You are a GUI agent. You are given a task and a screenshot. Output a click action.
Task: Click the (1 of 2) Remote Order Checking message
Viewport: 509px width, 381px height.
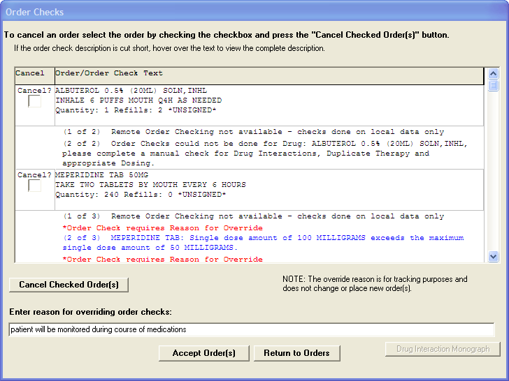point(254,132)
